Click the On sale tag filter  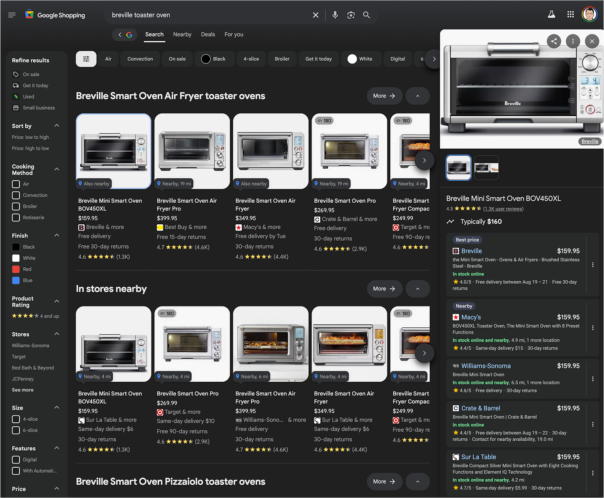tap(26, 74)
